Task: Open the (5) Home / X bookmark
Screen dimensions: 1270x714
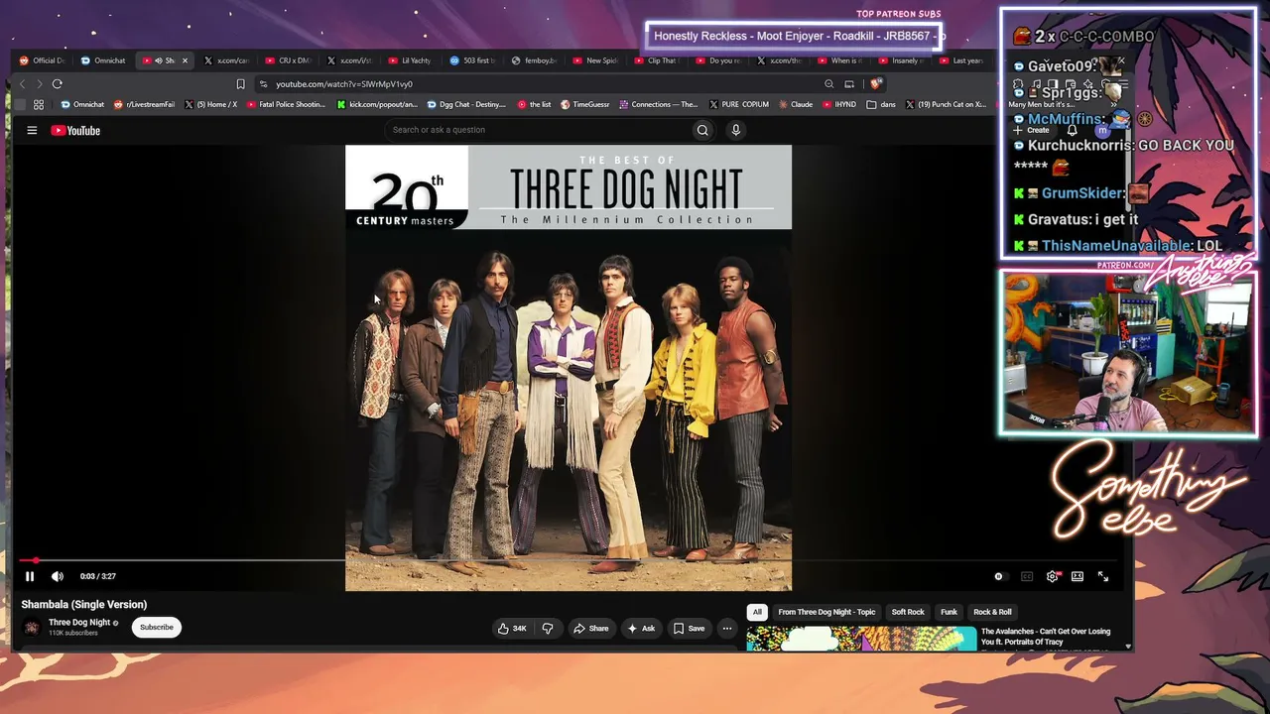Action: (210, 104)
